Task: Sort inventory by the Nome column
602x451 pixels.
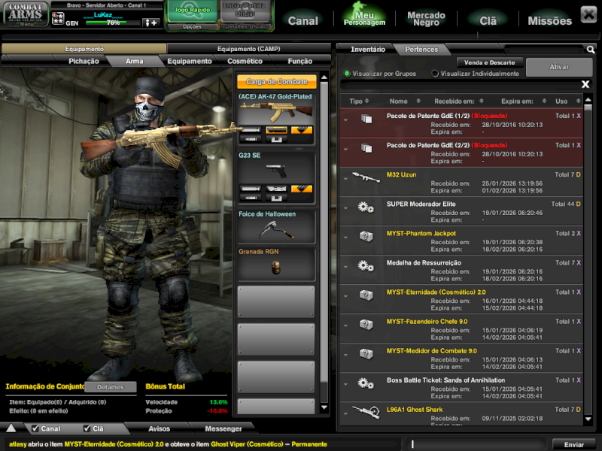Action: coord(398,101)
